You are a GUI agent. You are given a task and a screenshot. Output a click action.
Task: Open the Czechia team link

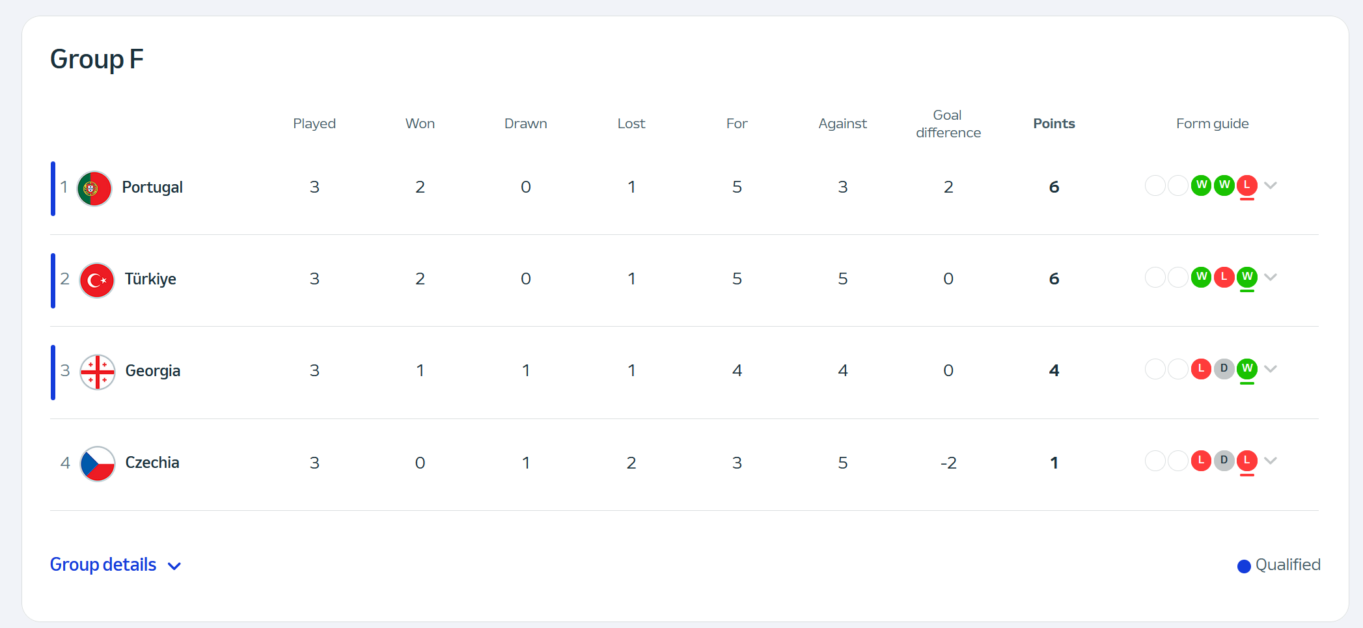(152, 463)
